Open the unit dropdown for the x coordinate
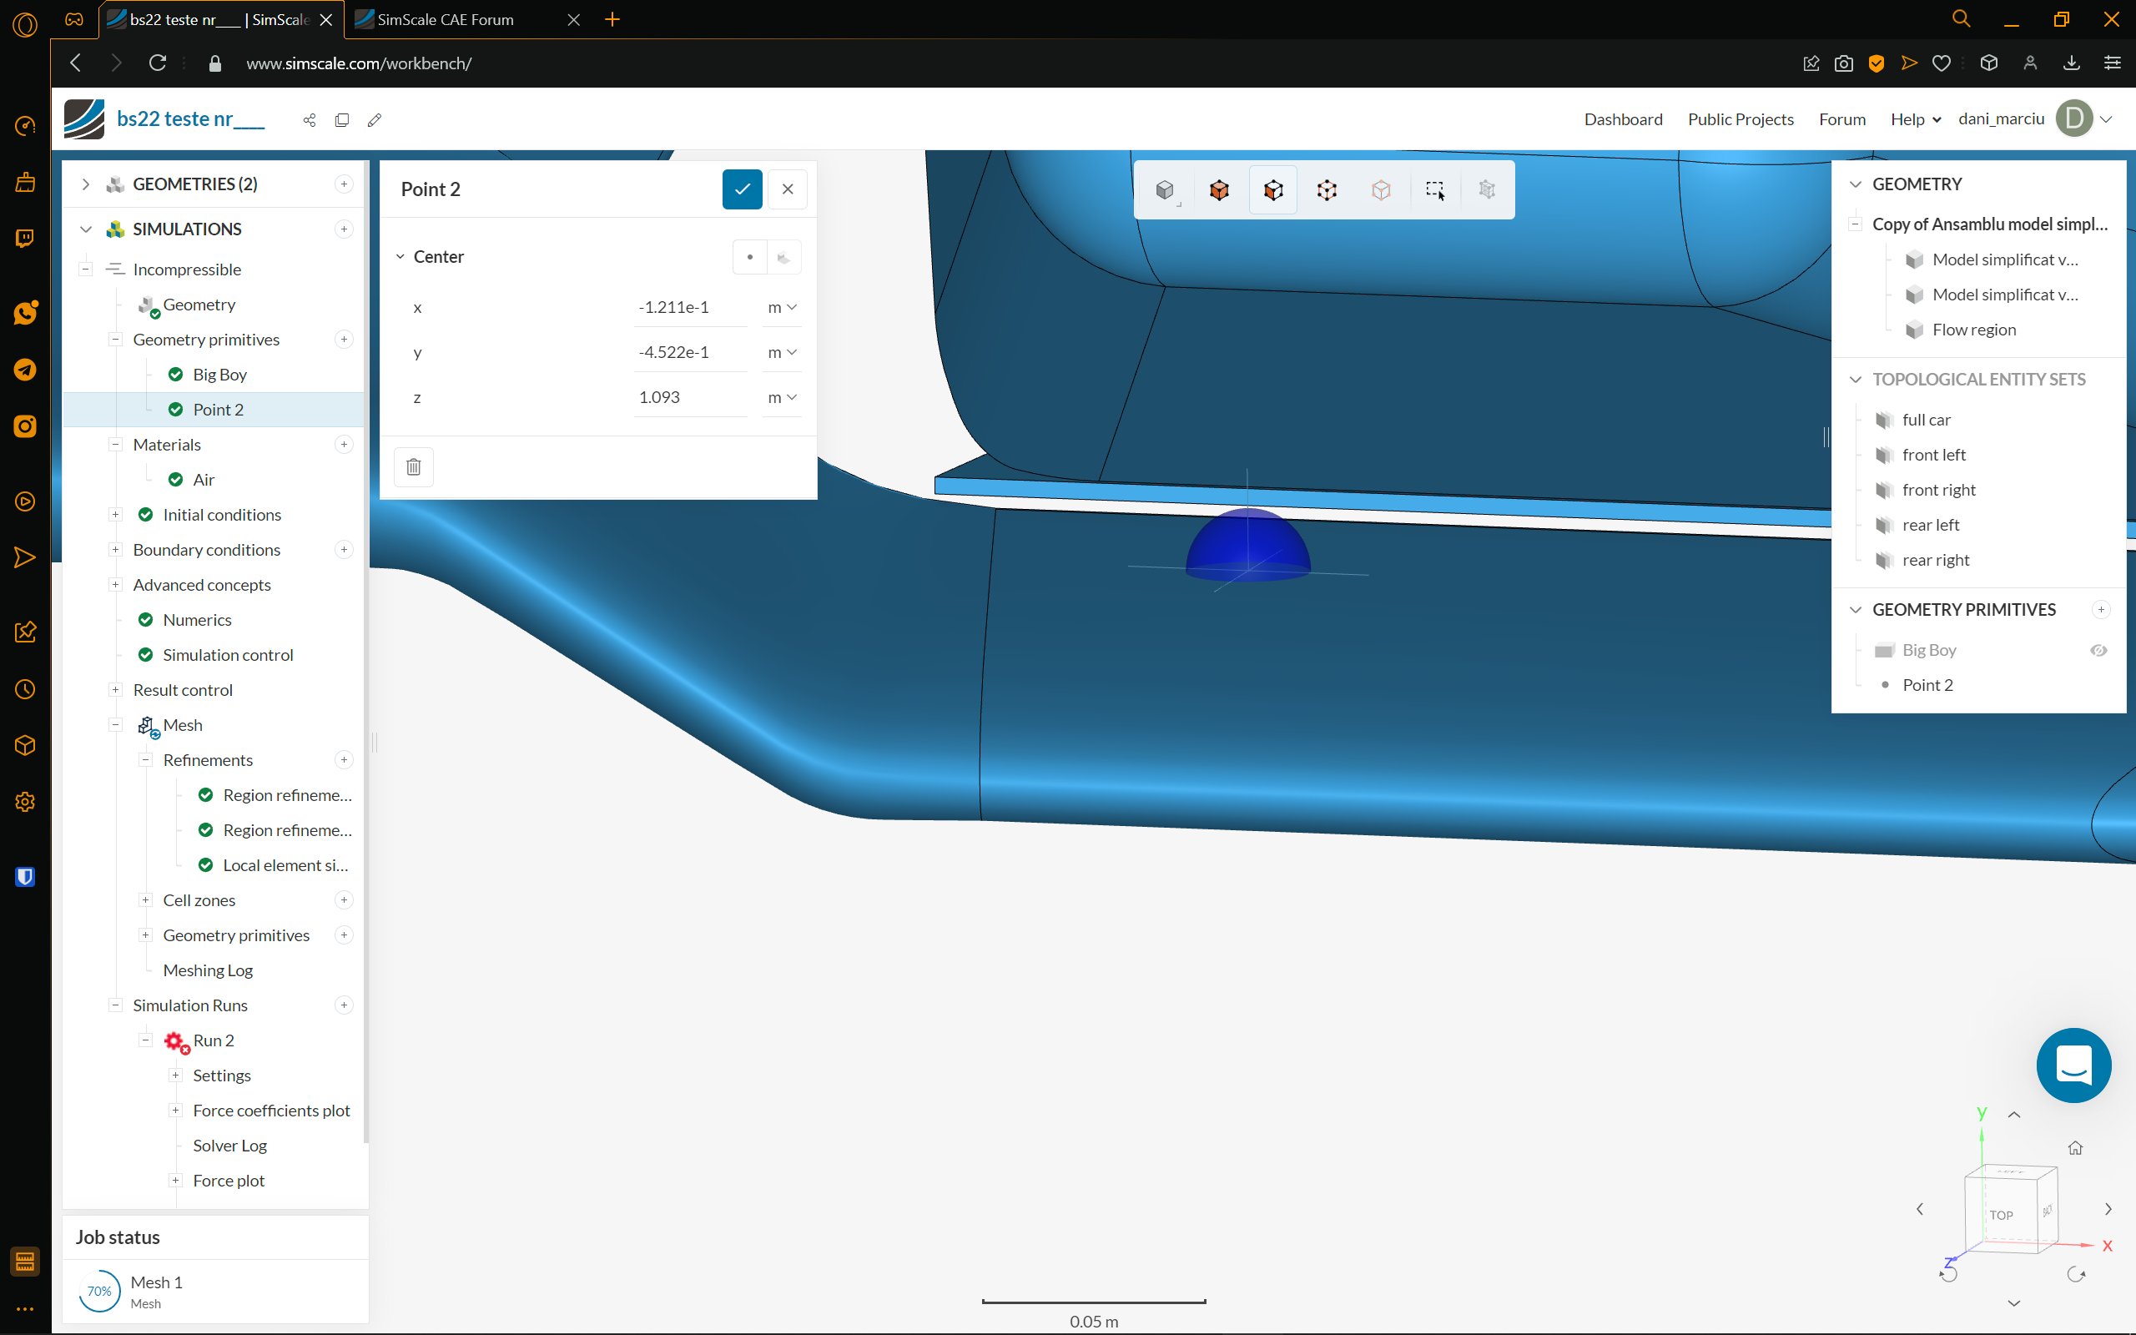This screenshot has width=2136, height=1335. [x=782, y=307]
